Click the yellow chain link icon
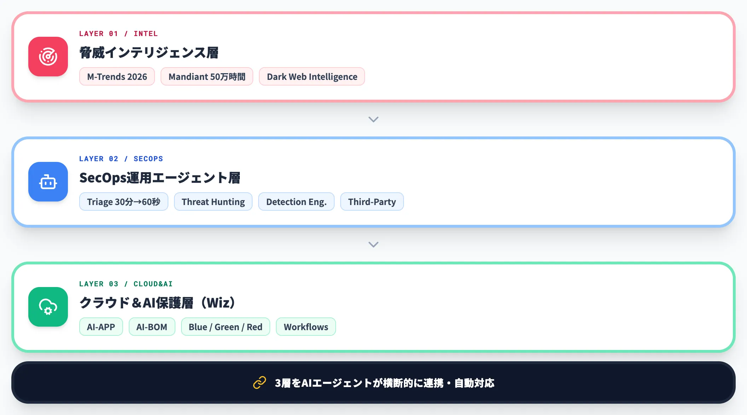The height and width of the screenshot is (415, 747). point(259,382)
